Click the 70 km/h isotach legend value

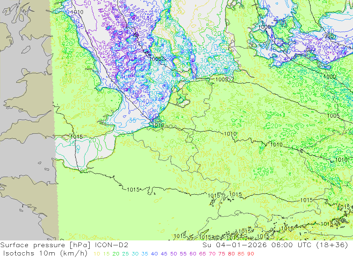tap(212, 254)
